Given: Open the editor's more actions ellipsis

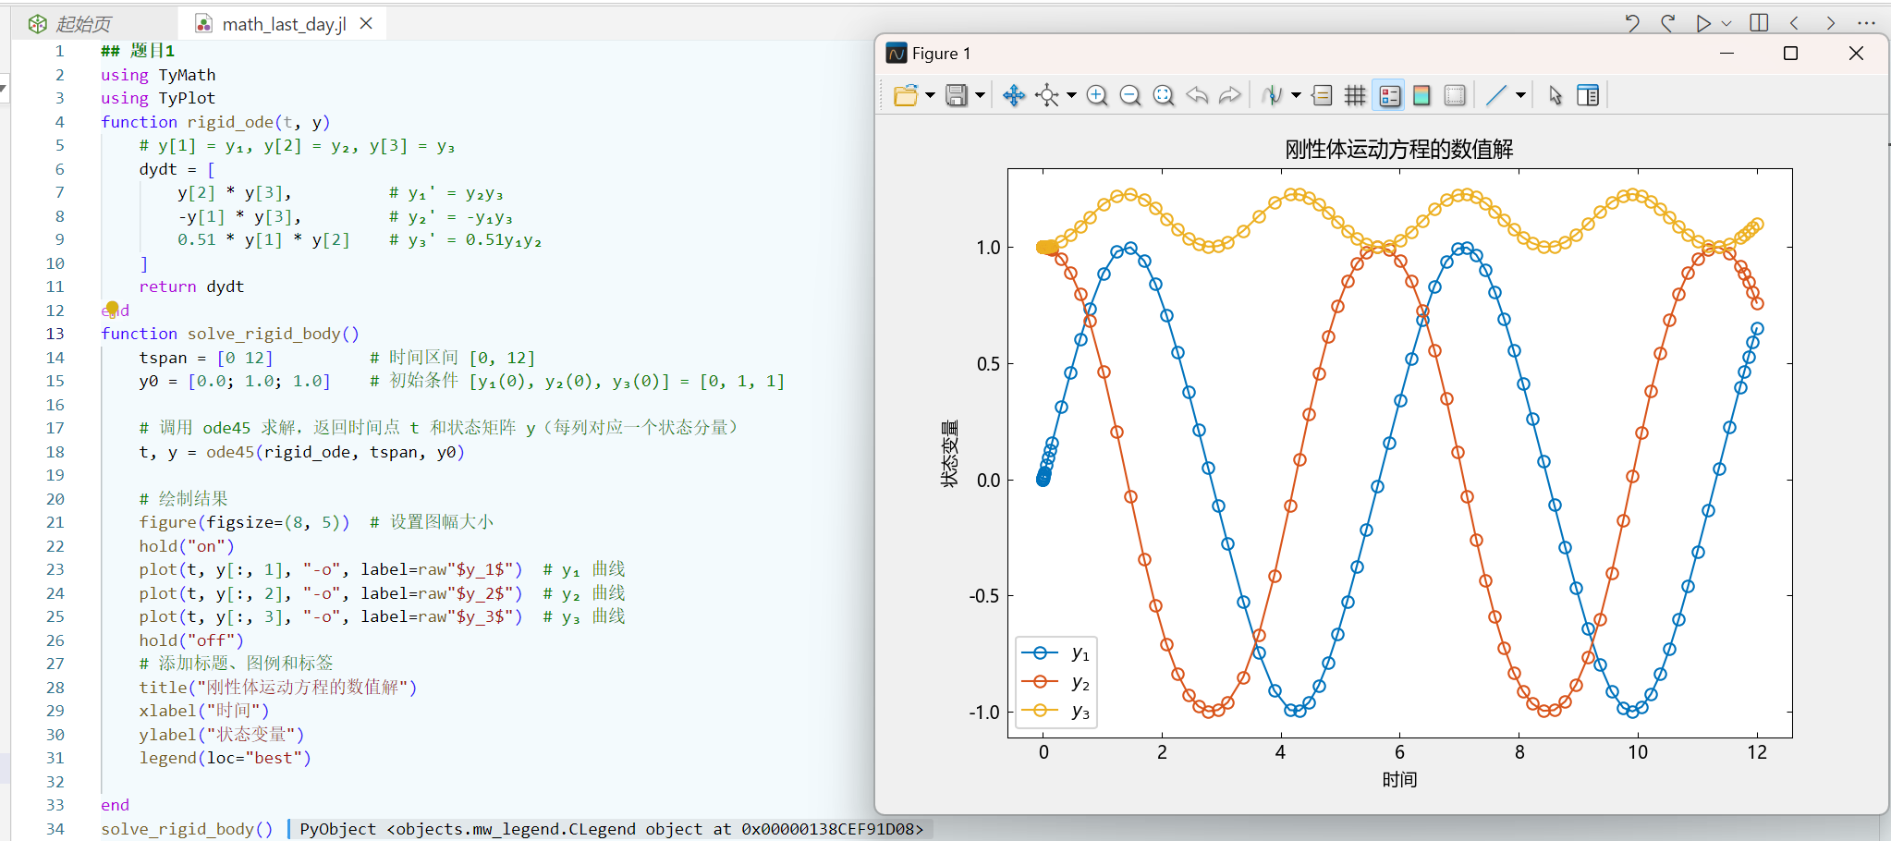Looking at the screenshot, I should click(x=1866, y=23).
